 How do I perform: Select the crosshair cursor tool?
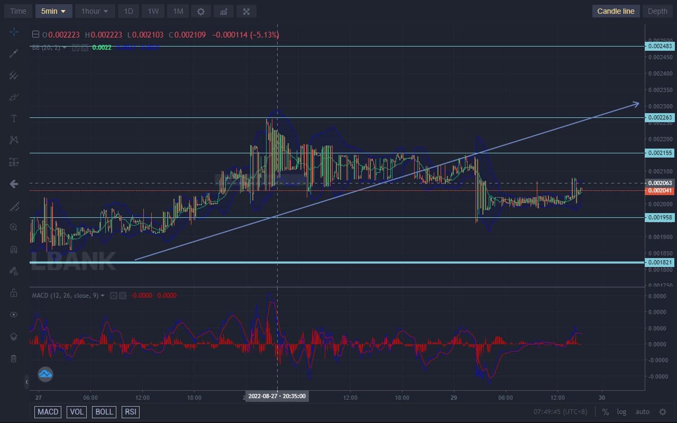(14, 32)
